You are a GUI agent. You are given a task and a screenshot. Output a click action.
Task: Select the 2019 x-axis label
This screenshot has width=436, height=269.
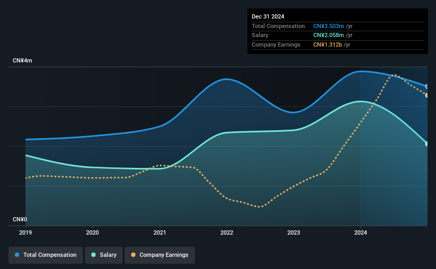coord(25,232)
